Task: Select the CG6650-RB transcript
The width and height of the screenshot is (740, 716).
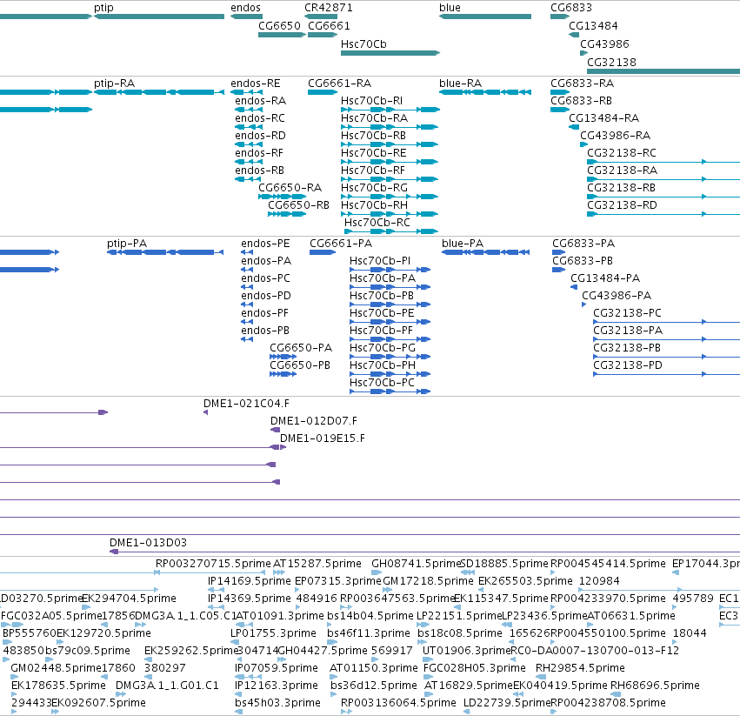Action: (x=287, y=214)
